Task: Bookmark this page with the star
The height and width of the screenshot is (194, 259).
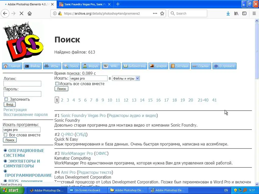Action: point(162,14)
